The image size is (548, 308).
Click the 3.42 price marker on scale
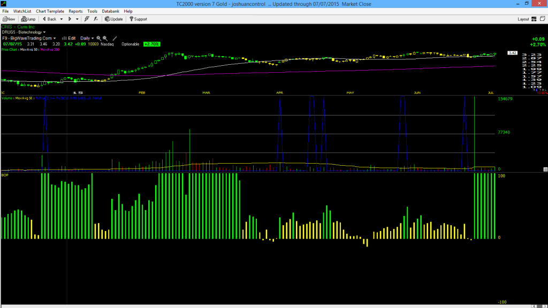coord(512,53)
